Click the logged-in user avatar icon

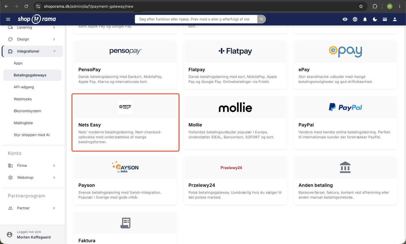point(10,234)
